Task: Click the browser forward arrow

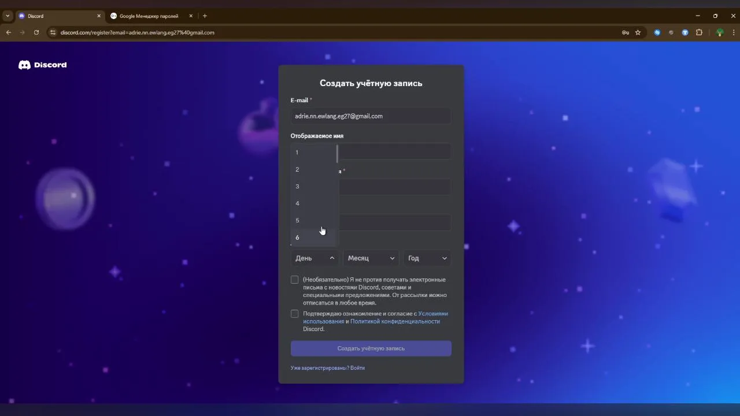Action: (23, 32)
